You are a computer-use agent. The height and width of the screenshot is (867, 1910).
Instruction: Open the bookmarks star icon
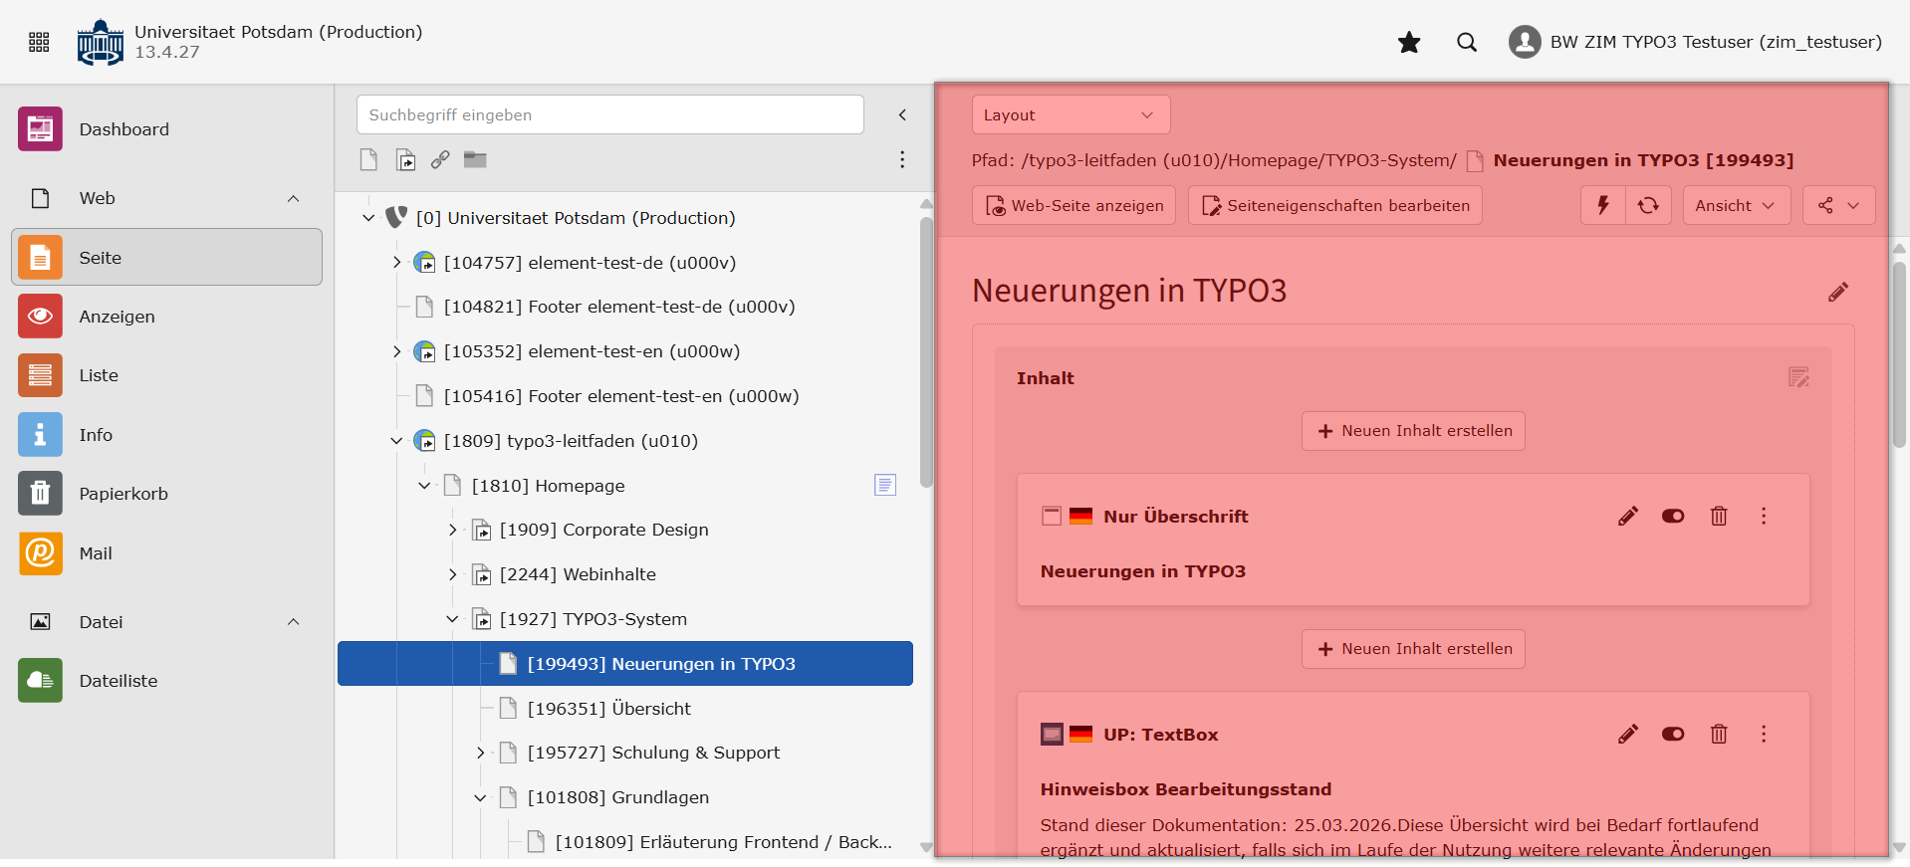1408,42
